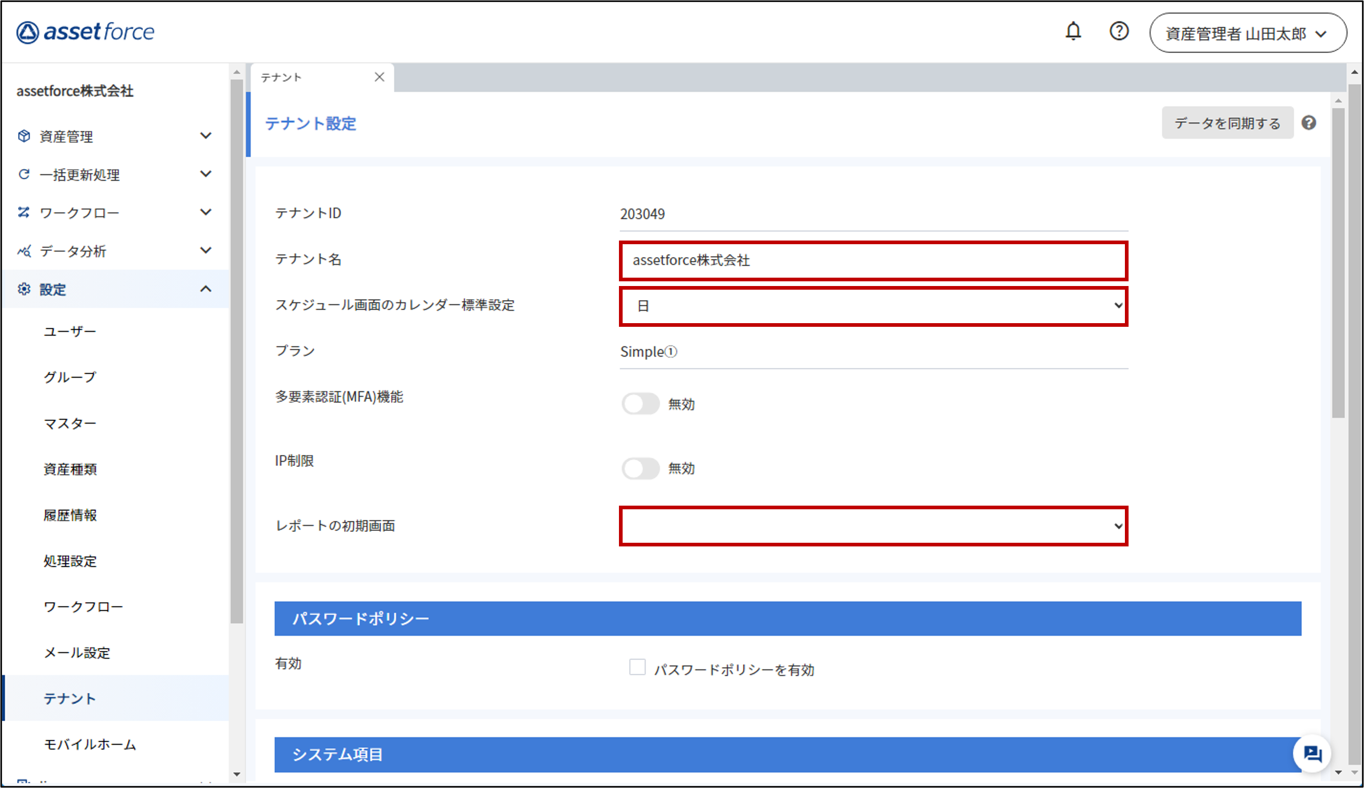Viewport: 1364px width, 788px height.
Task: Click the content panel scrollbar thumb
Action: pos(1338,263)
